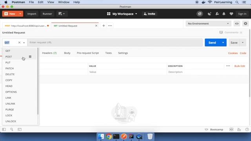Image resolution: width=251 pixels, height=141 pixels.
Task: Choose PATCH method option
Action: (20, 69)
